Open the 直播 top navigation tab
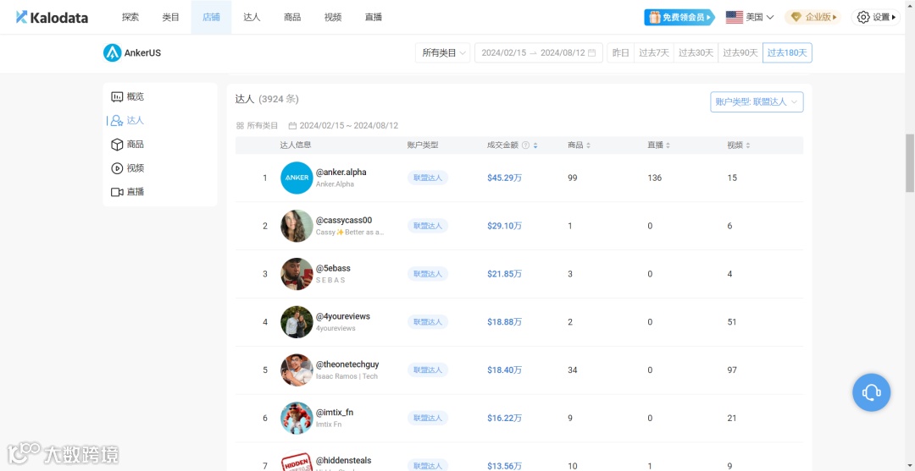 click(373, 18)
